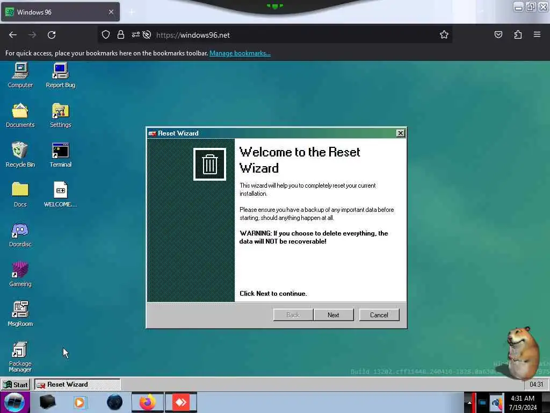Open the globe browser icon on host taskbar
The width and height of the screenshot is (550, 413).
pyautogui.click(x=114, y=402)
